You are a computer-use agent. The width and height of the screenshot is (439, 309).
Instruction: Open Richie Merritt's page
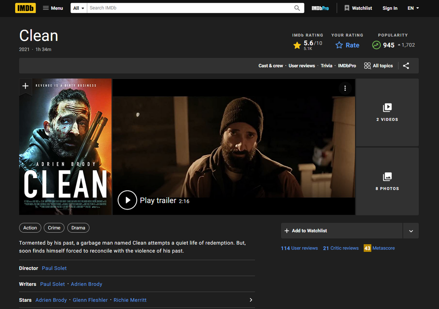[x=130, y=300]
